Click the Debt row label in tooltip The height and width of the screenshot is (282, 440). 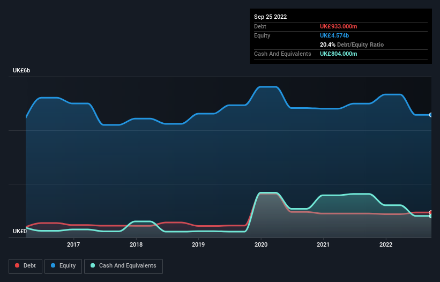point(260,26)
